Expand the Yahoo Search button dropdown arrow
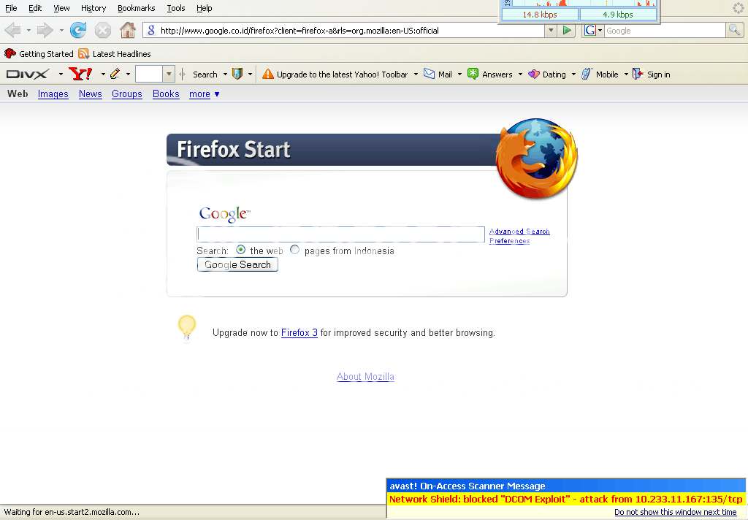748x520 pixels. (225, 74)
